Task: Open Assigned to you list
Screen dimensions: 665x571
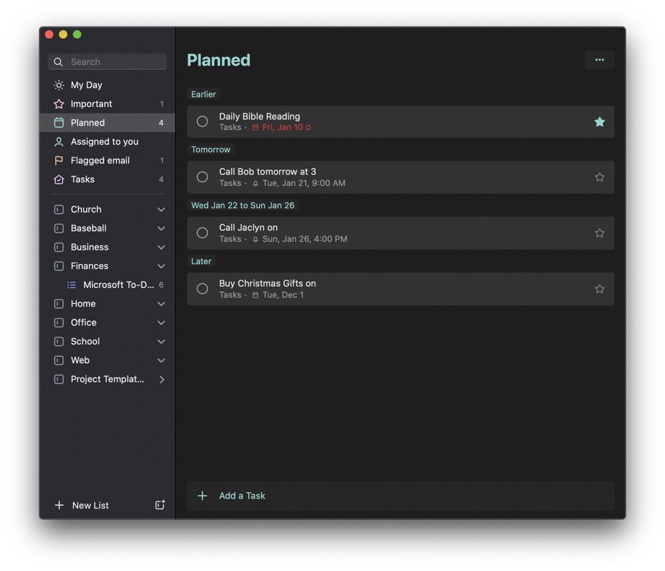Action: click(x=107, y=141)
